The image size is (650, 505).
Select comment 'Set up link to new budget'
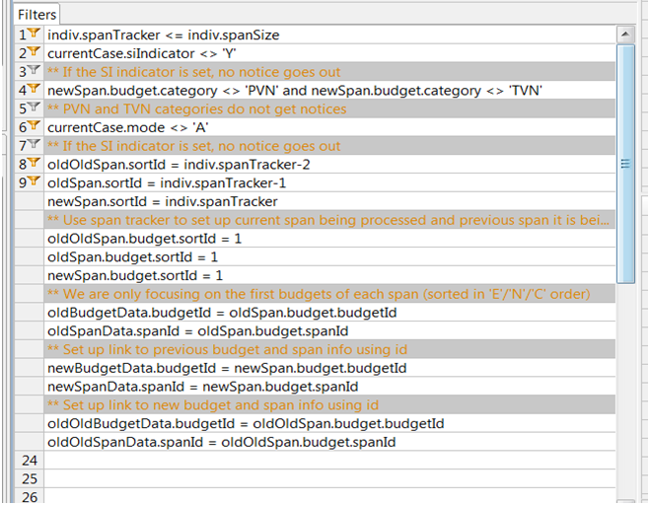pos(329,405)
